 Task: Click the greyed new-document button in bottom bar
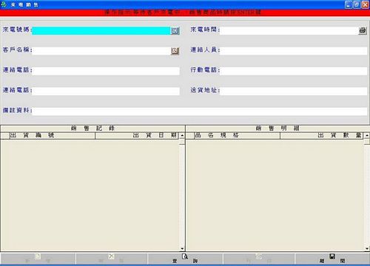point(38,259)
